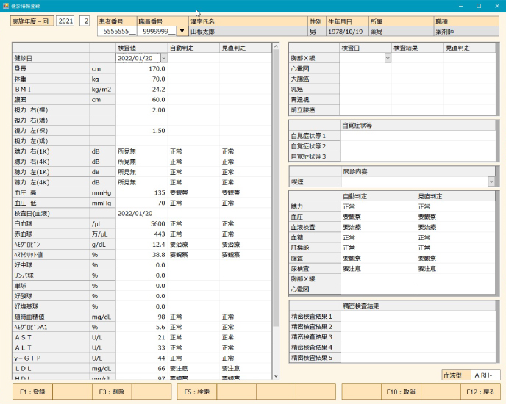506x404 pixels.
Task: Click 赤血球 value 443
Action: pos(142,234)
